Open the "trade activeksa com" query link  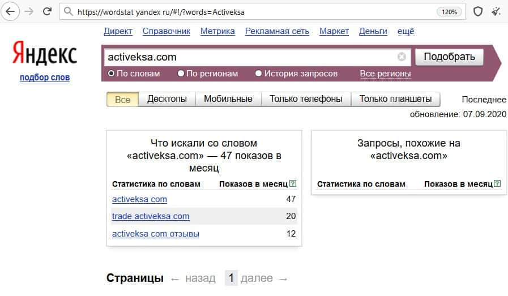point(151,216)
